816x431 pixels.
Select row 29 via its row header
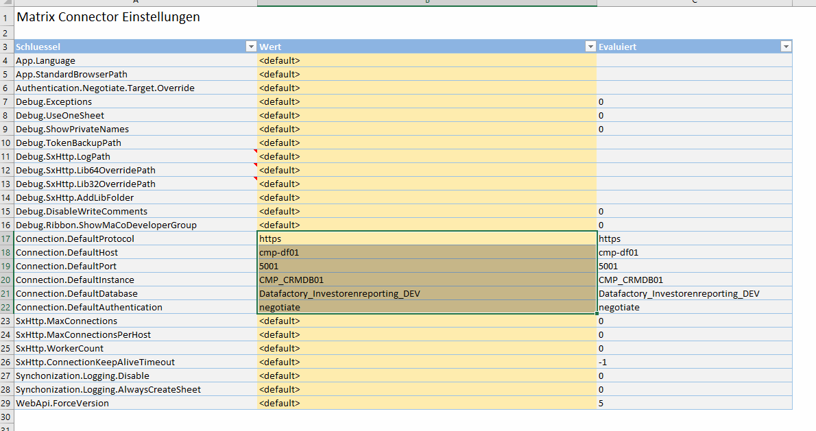pyautogui.click(x=6, y=404)
